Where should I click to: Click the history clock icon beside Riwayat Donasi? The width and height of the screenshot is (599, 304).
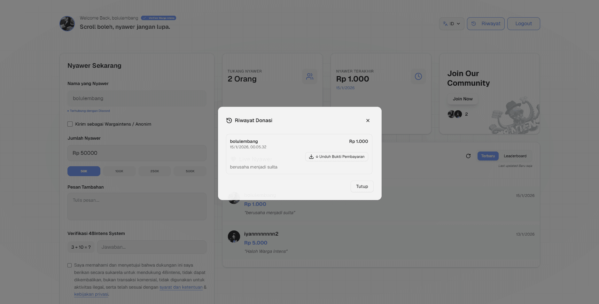(229, 121)
